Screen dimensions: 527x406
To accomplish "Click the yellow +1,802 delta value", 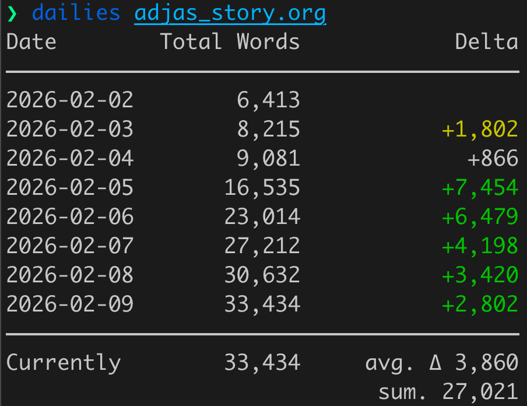I will pos(480,129).
